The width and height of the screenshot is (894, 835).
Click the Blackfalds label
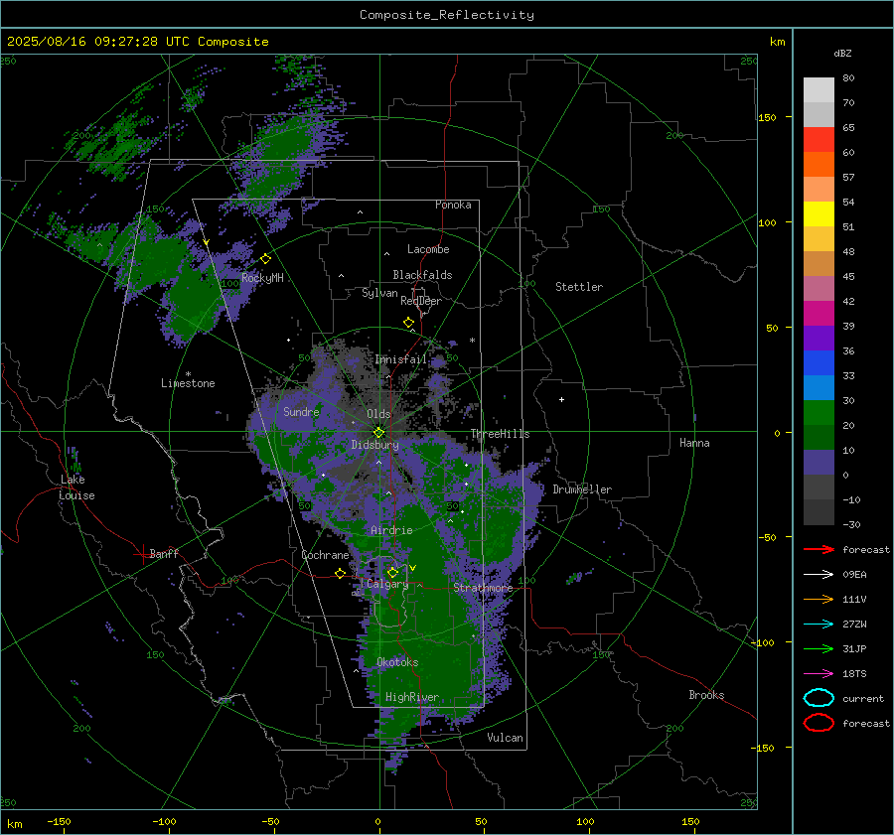[x=422, y=275]
